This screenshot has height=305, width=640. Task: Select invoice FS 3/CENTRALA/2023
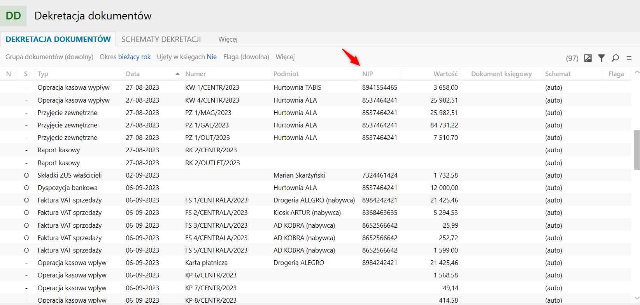click(216, 225)
